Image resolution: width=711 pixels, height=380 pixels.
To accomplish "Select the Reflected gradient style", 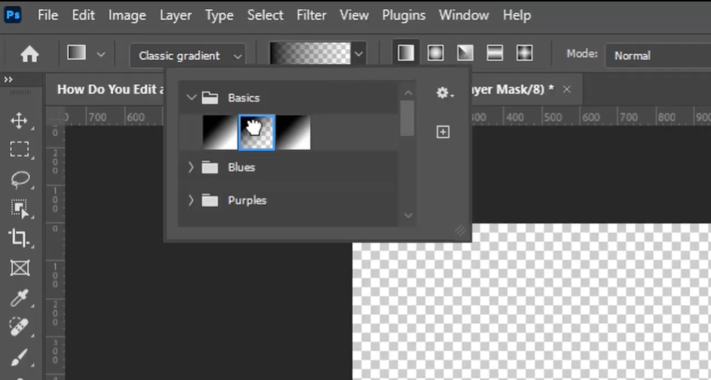I will (x=495, y=53).
